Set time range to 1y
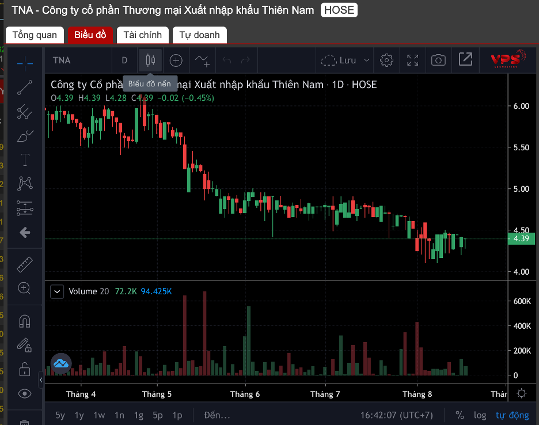The image size is (539, 425). (x=79, y=415)
